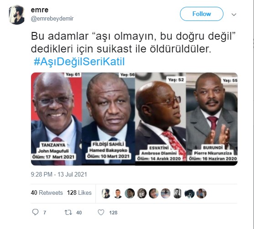This screenshot has height=229, width=254.
Task: Click the second liker avatar with suit
Action: 118,193
